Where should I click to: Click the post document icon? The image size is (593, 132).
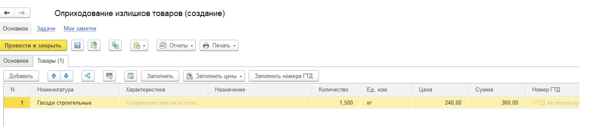coord(94,45)
